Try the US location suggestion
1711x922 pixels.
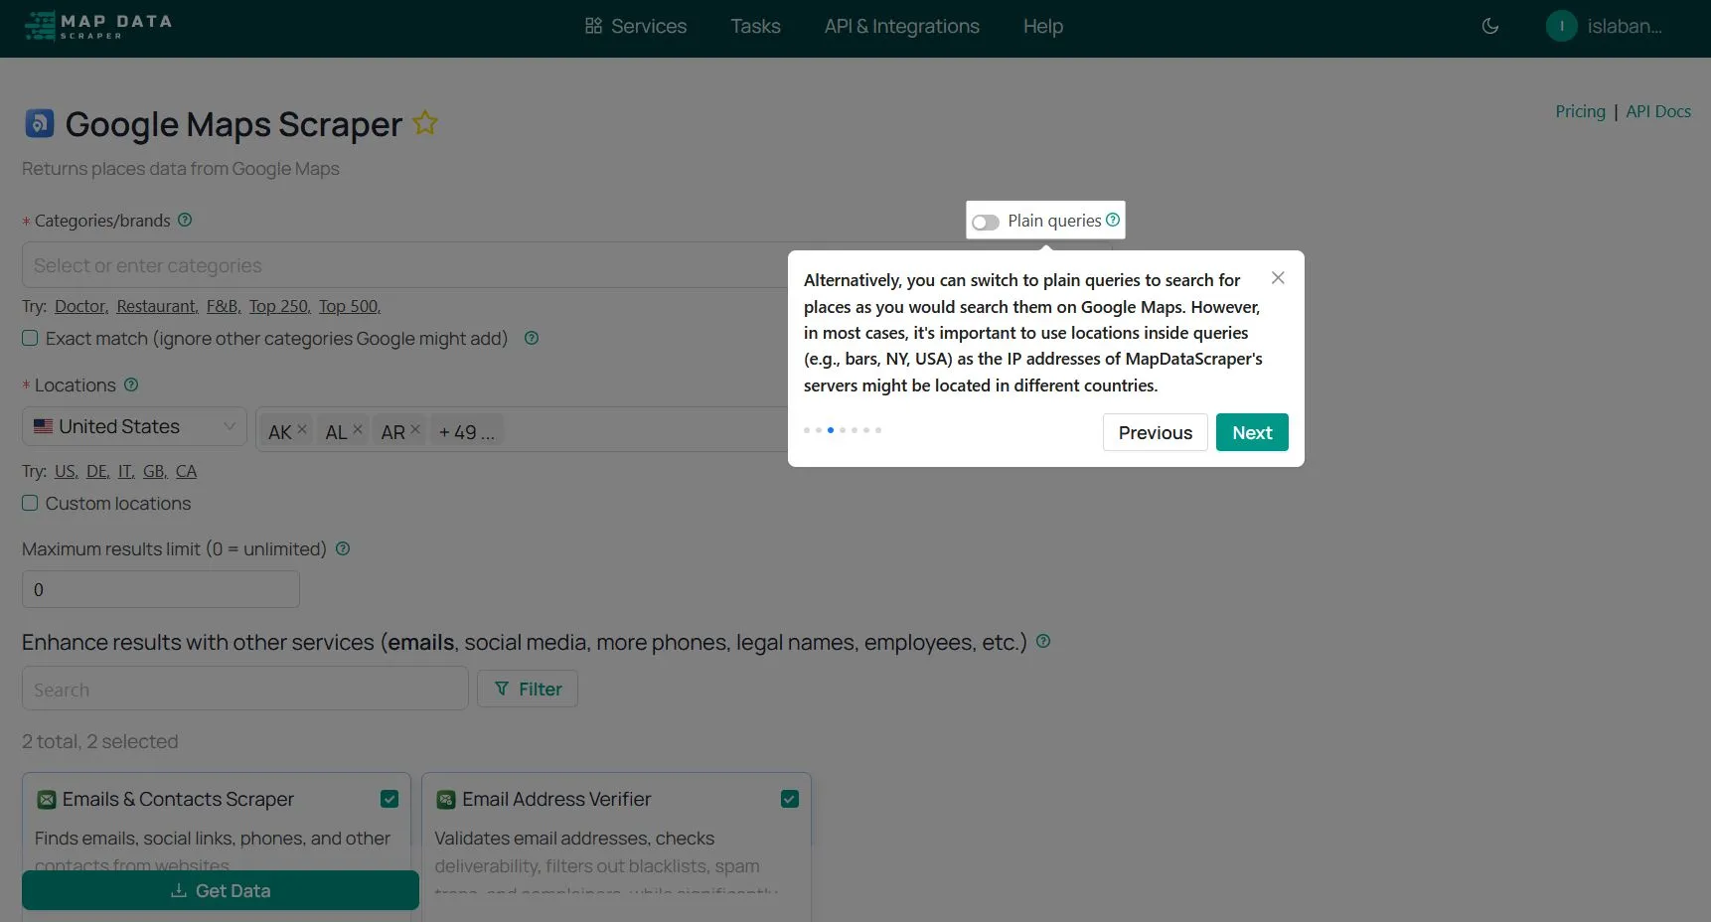click(67, 471)
